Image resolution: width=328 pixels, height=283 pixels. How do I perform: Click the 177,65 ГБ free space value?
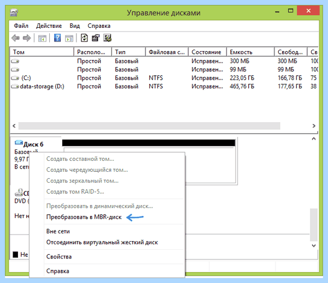pos(290,86)
